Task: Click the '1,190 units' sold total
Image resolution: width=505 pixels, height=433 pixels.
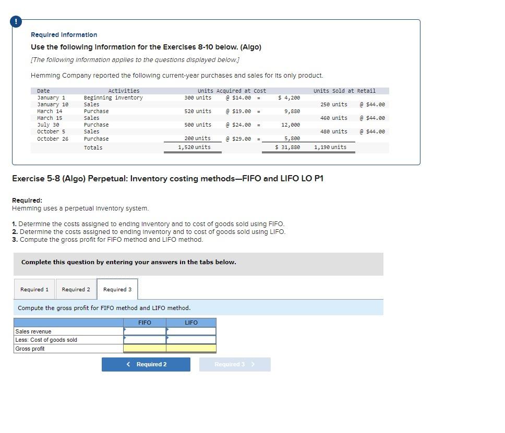Action: [330, 147]
